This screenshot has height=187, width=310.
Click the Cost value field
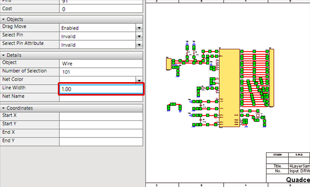tap(101, 9)
